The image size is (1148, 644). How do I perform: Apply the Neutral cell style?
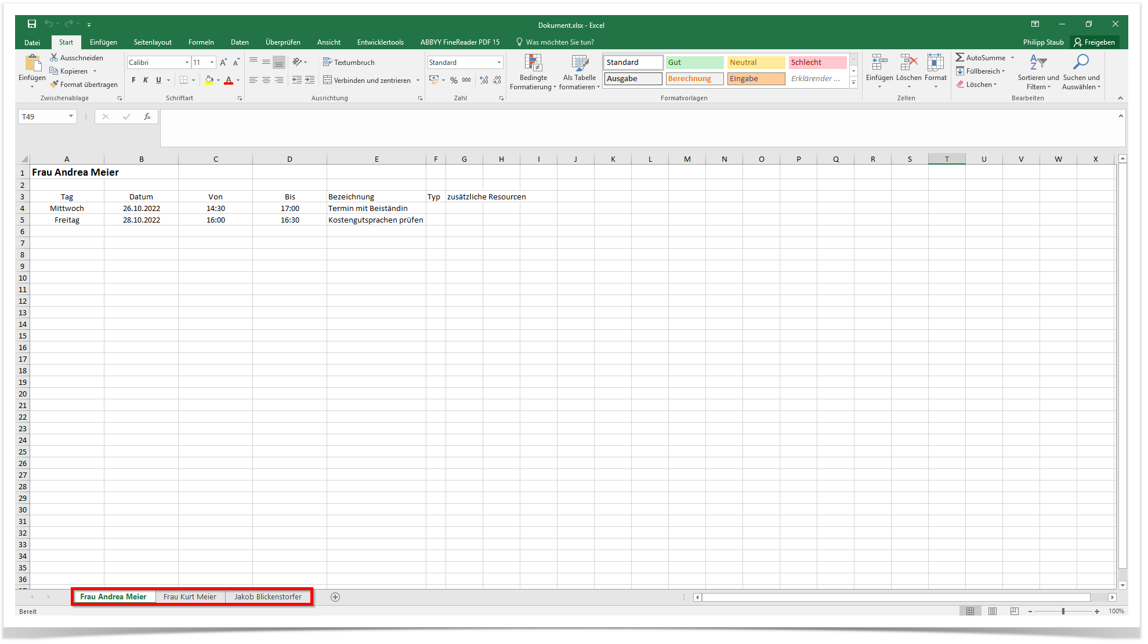click(756, 62)
